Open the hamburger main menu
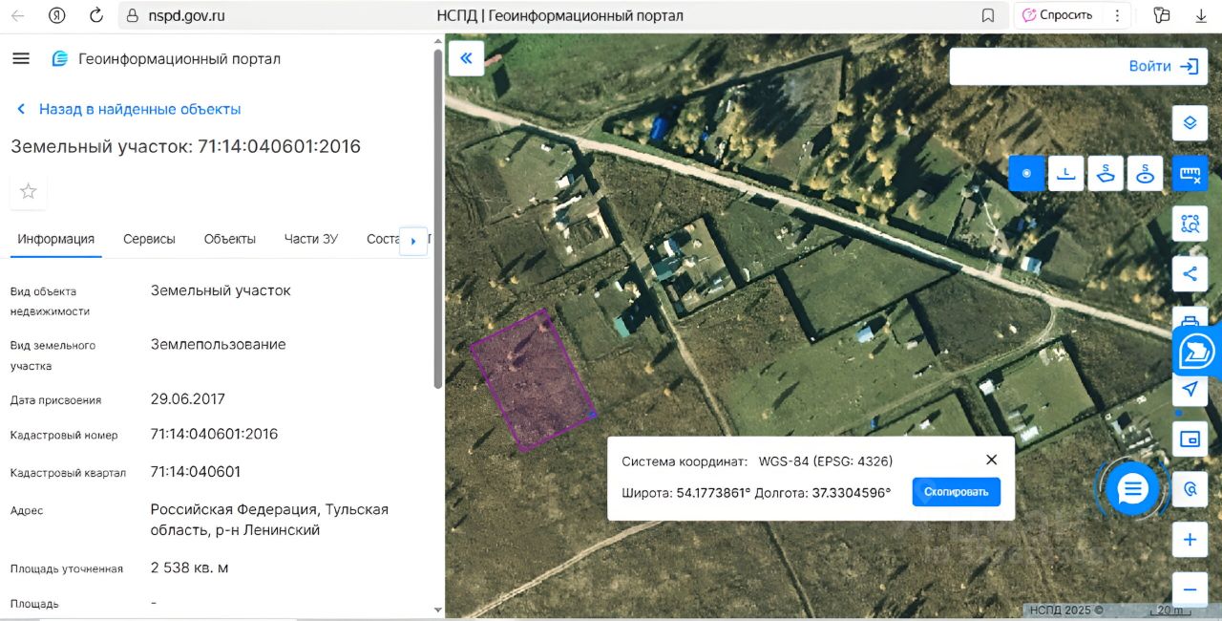 [21, 58]
